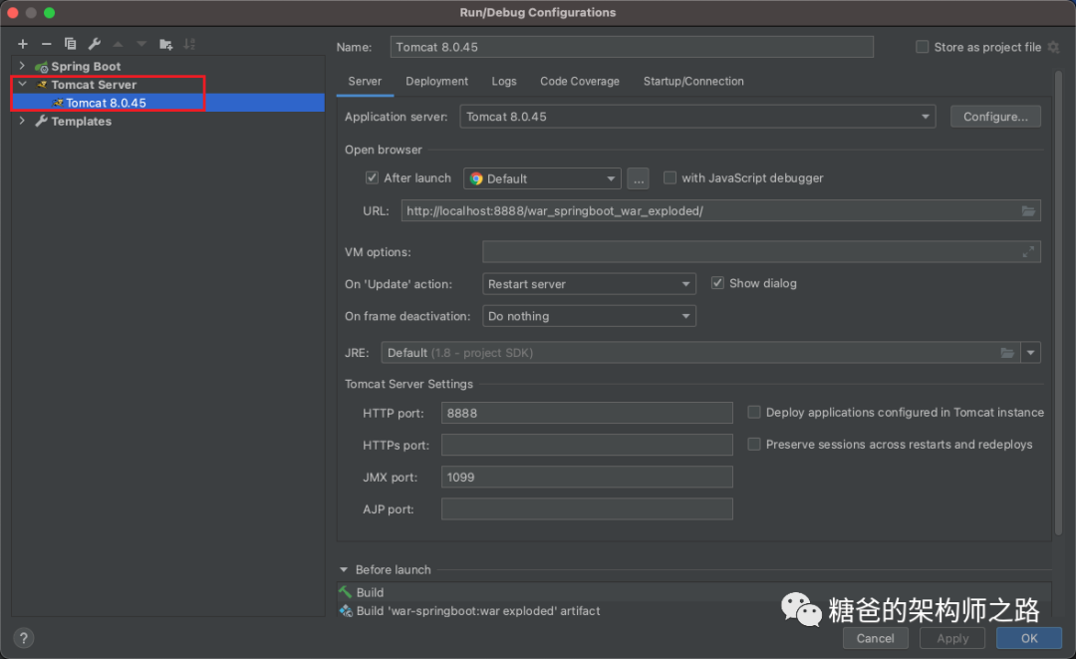
Task: Open the Application server dropdown
Action: tap(697, 117)
